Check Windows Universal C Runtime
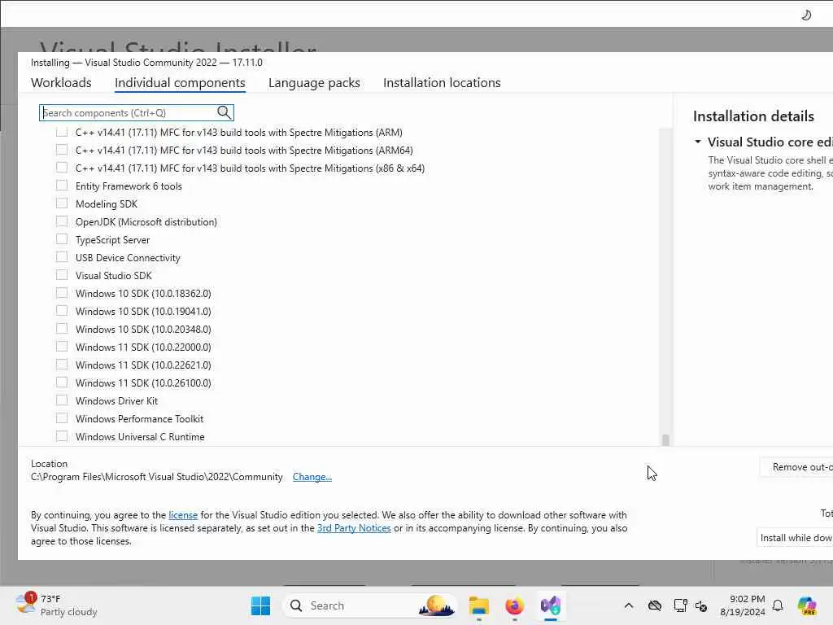This screenshot has width=833, height=625. [x=62, y=436]
